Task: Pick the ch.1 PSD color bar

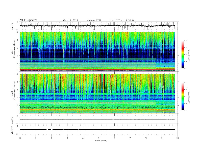Action: [183, 55]
